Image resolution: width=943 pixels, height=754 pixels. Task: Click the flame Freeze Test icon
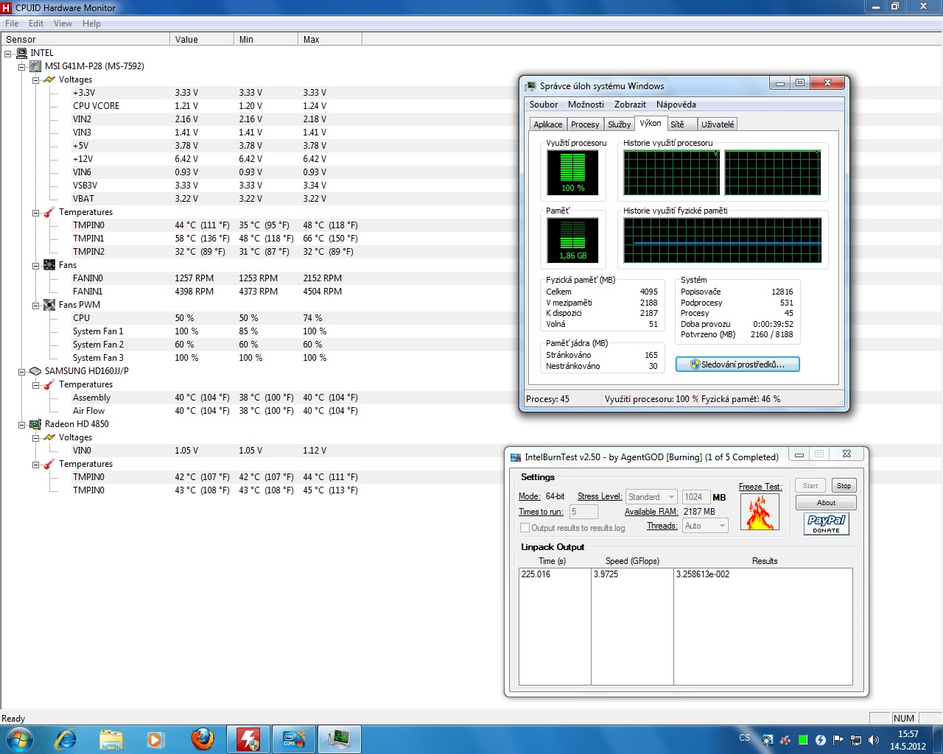760,512
